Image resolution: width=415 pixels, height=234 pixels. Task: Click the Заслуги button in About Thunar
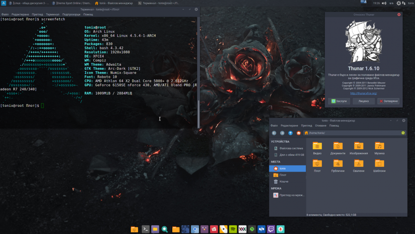point(339,101)
